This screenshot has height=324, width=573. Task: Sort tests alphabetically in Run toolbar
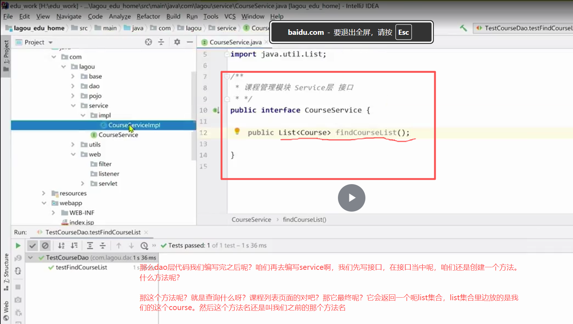(61, 246)
